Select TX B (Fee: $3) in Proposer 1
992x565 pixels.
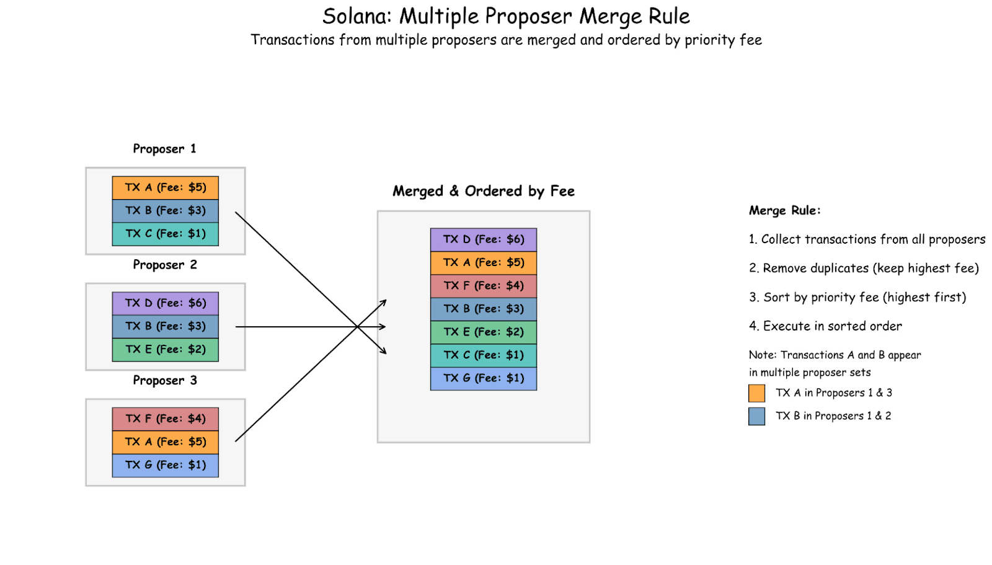166,211
